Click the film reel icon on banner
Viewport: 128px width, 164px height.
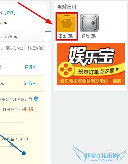(x=66, y=70)
